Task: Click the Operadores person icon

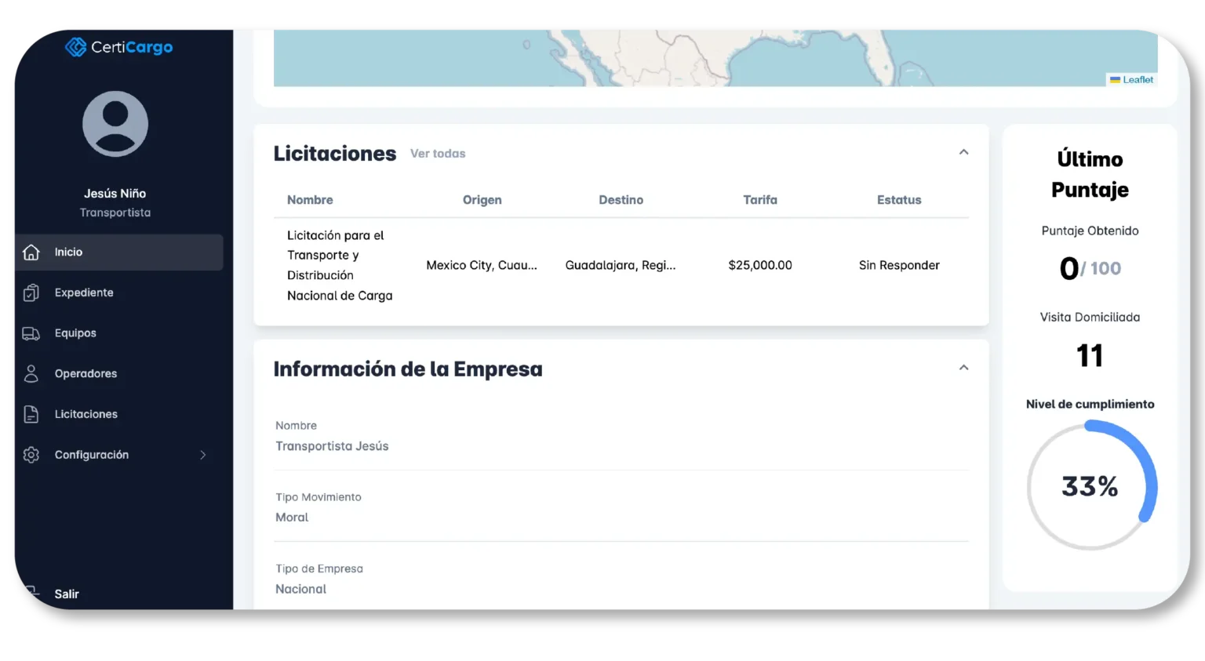Action: (31, 374)
